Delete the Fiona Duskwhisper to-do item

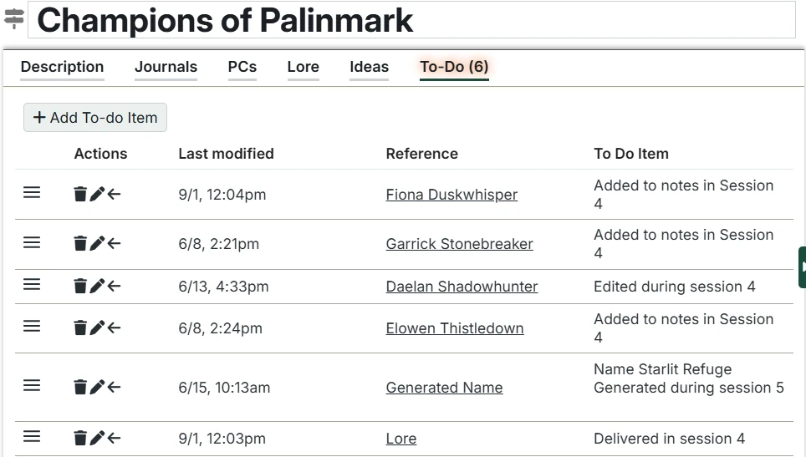pos(80,195)
